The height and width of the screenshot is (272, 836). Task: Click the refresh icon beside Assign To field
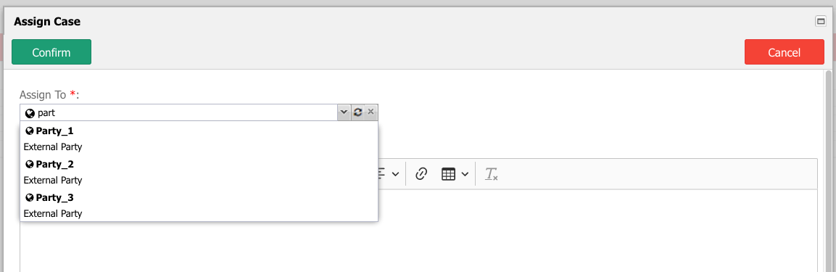coord(357,112)
